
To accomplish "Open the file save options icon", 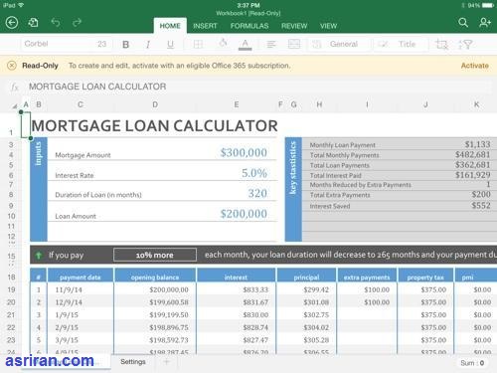I will click(x=33, y=23).
